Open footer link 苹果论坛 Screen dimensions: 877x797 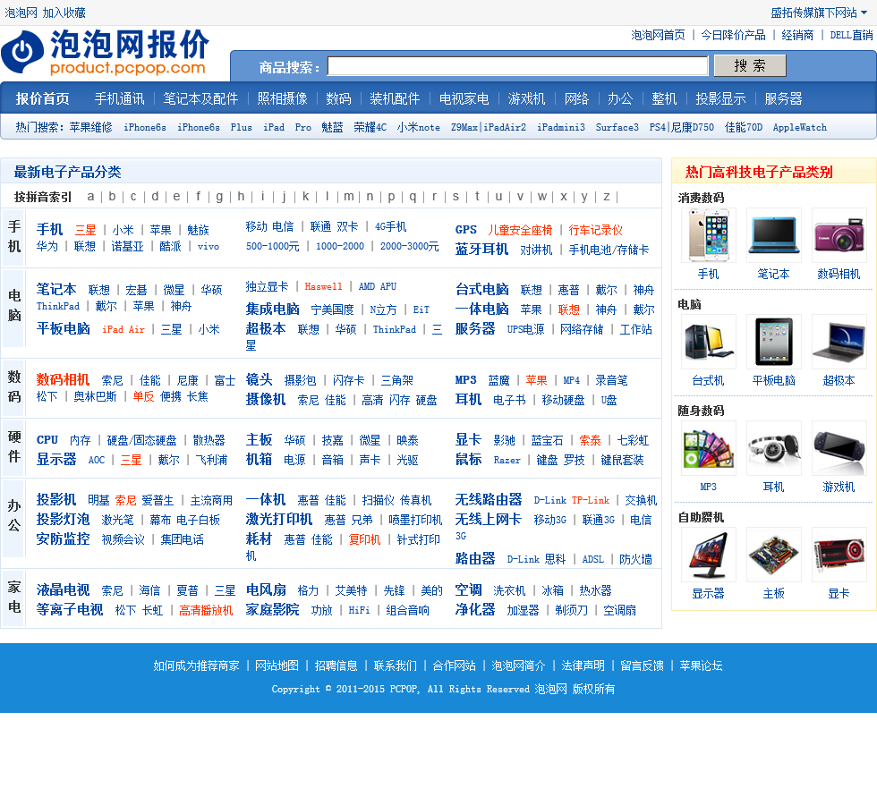(x=702, y=666)
